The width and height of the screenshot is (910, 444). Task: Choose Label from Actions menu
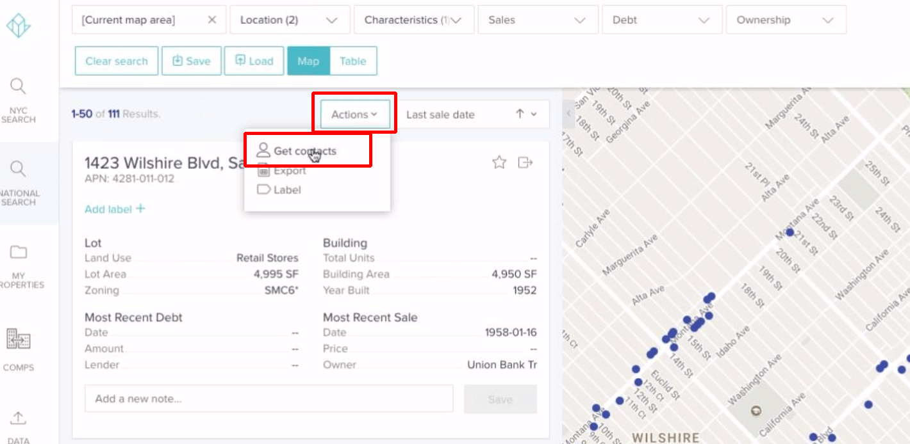279,190
